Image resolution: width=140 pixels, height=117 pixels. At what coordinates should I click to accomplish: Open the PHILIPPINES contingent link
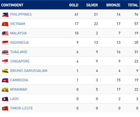[x=21, y=14]
